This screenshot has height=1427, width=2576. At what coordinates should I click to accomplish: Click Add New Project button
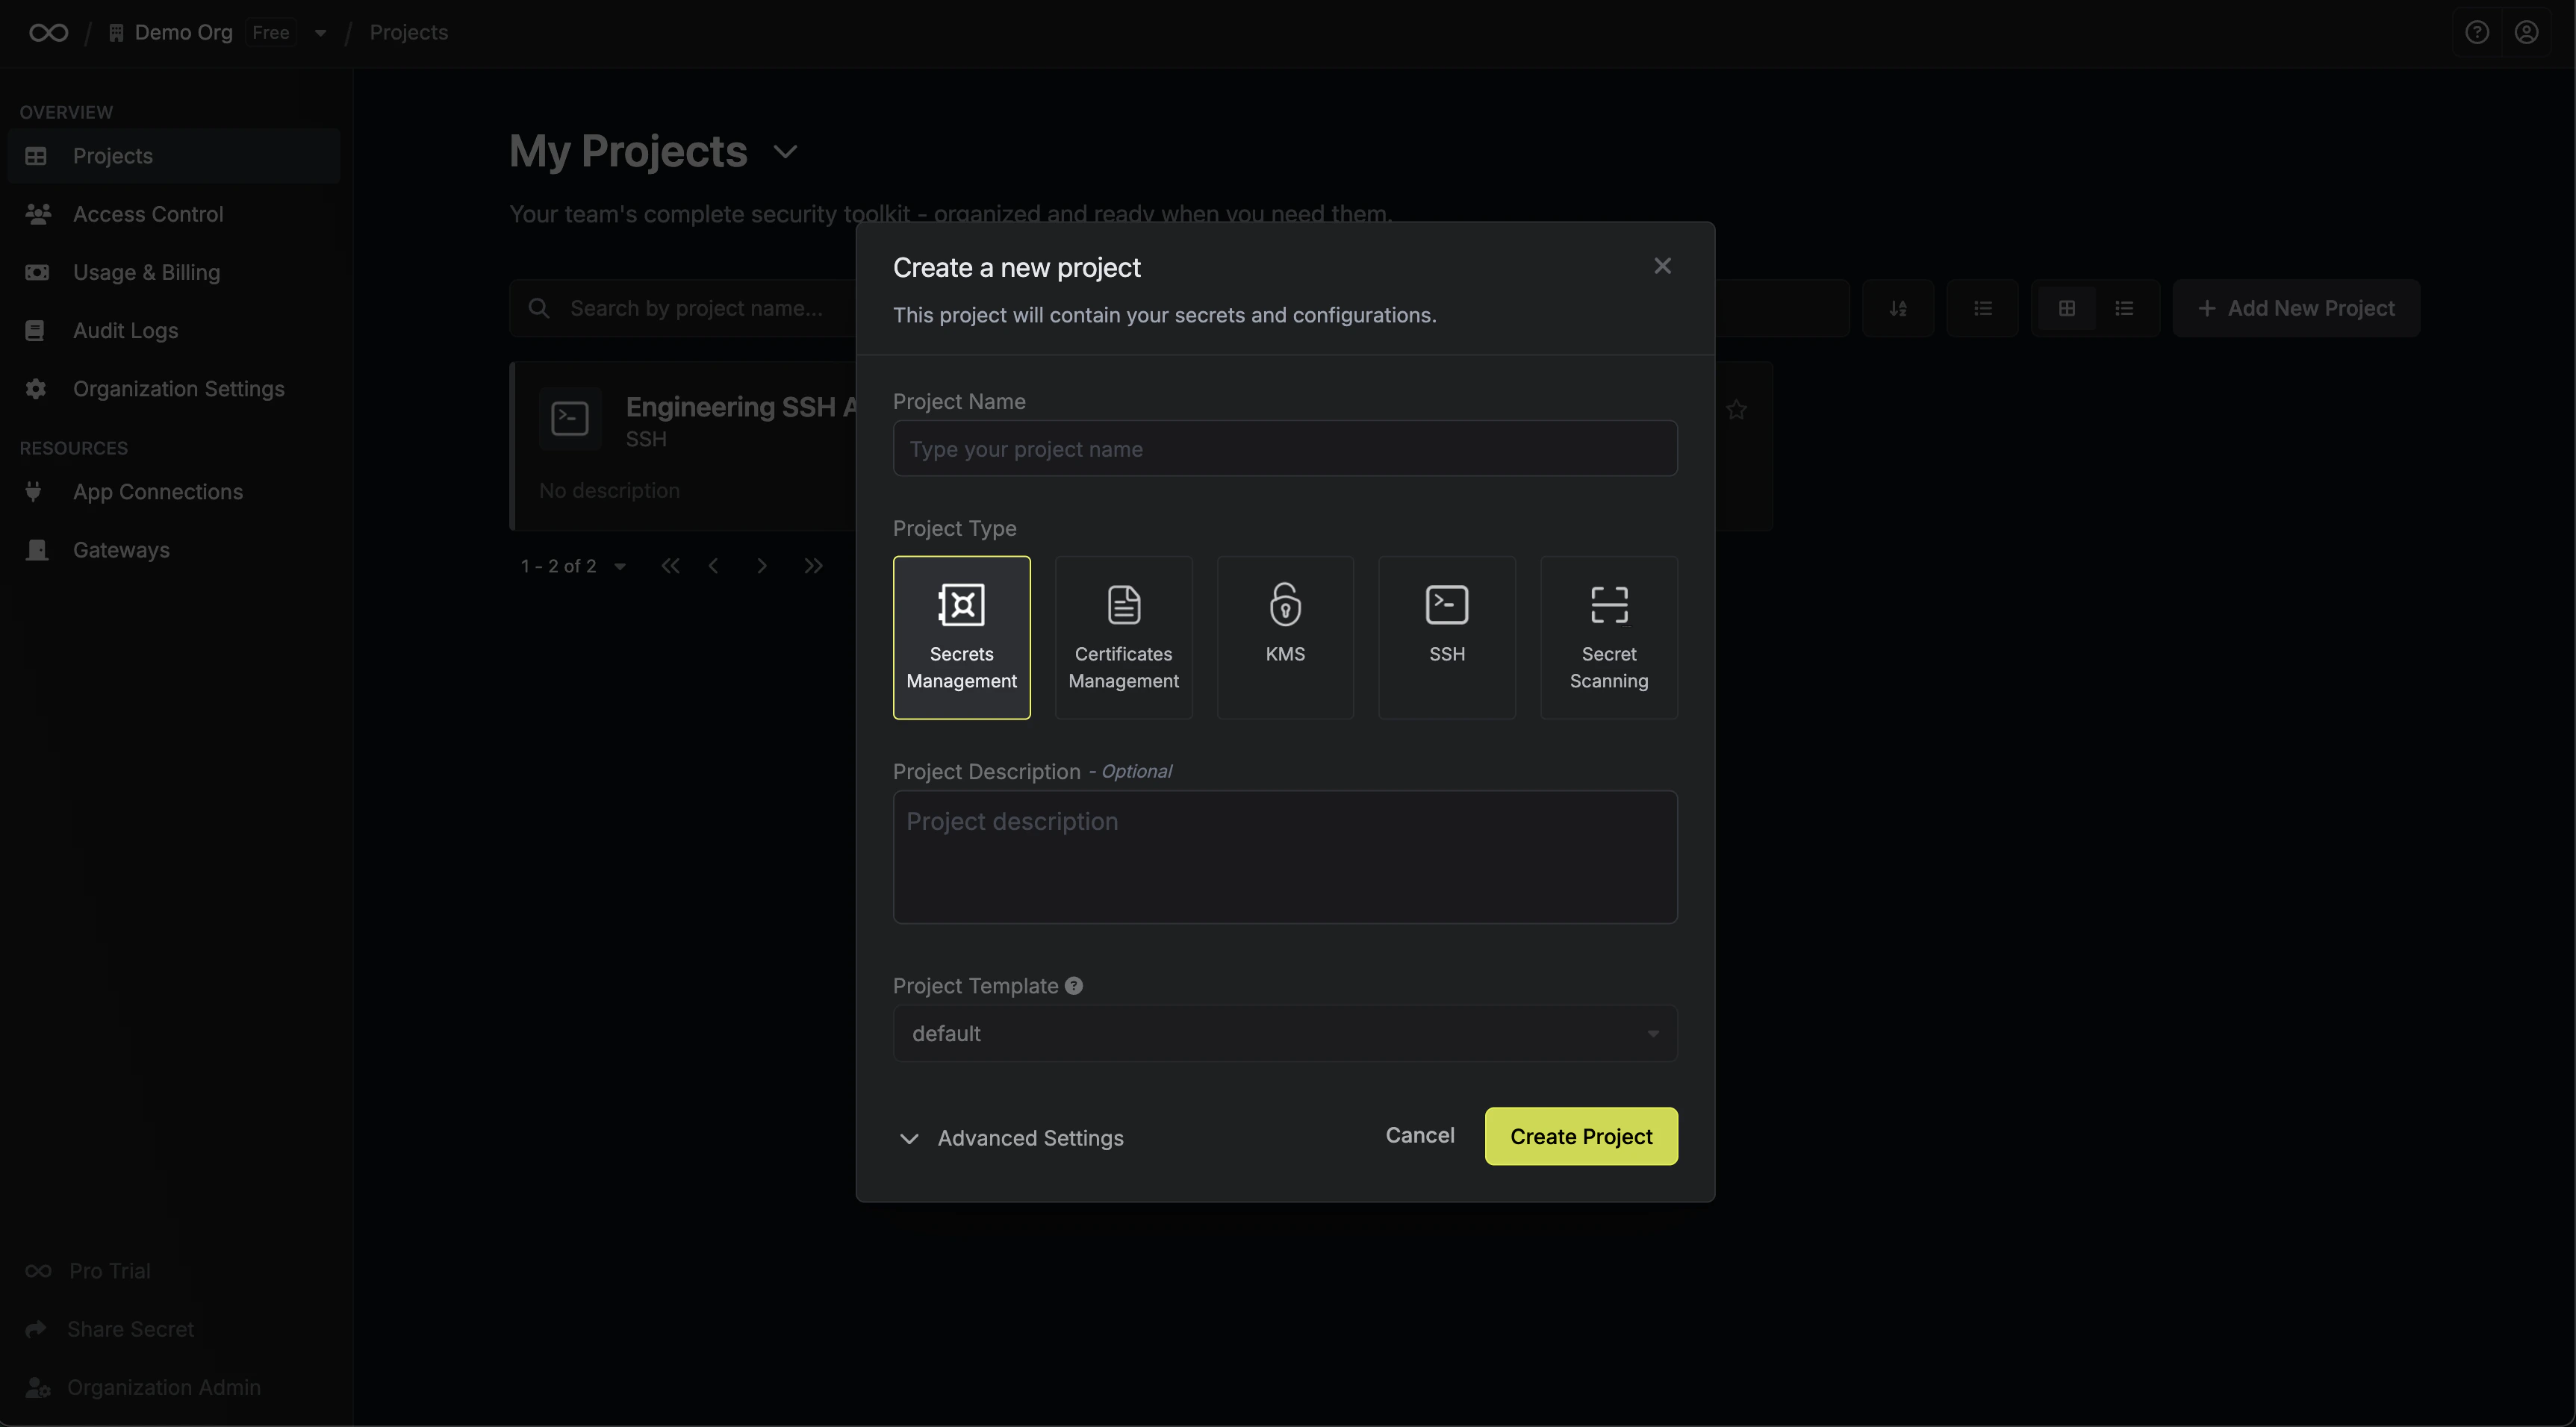pyautogui.click(x=2296, y=307)
